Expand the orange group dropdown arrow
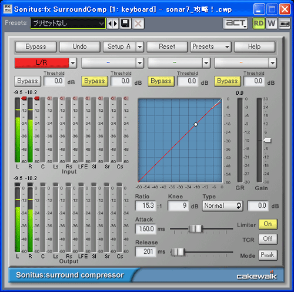 [273, 63]
